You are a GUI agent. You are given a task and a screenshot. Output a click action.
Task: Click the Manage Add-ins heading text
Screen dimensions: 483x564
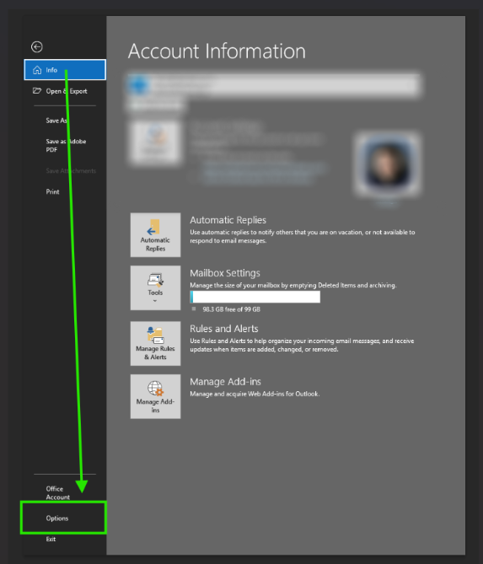[226, 382]
